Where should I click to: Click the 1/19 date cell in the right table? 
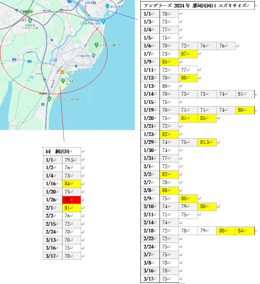(x=150, y=110)
